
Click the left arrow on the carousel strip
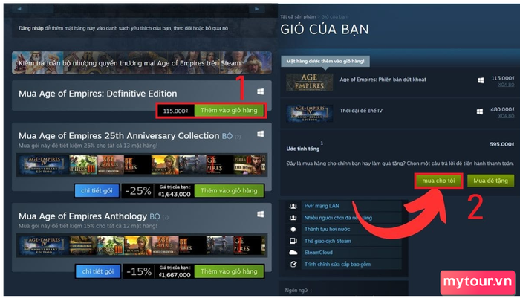point(19,9)
